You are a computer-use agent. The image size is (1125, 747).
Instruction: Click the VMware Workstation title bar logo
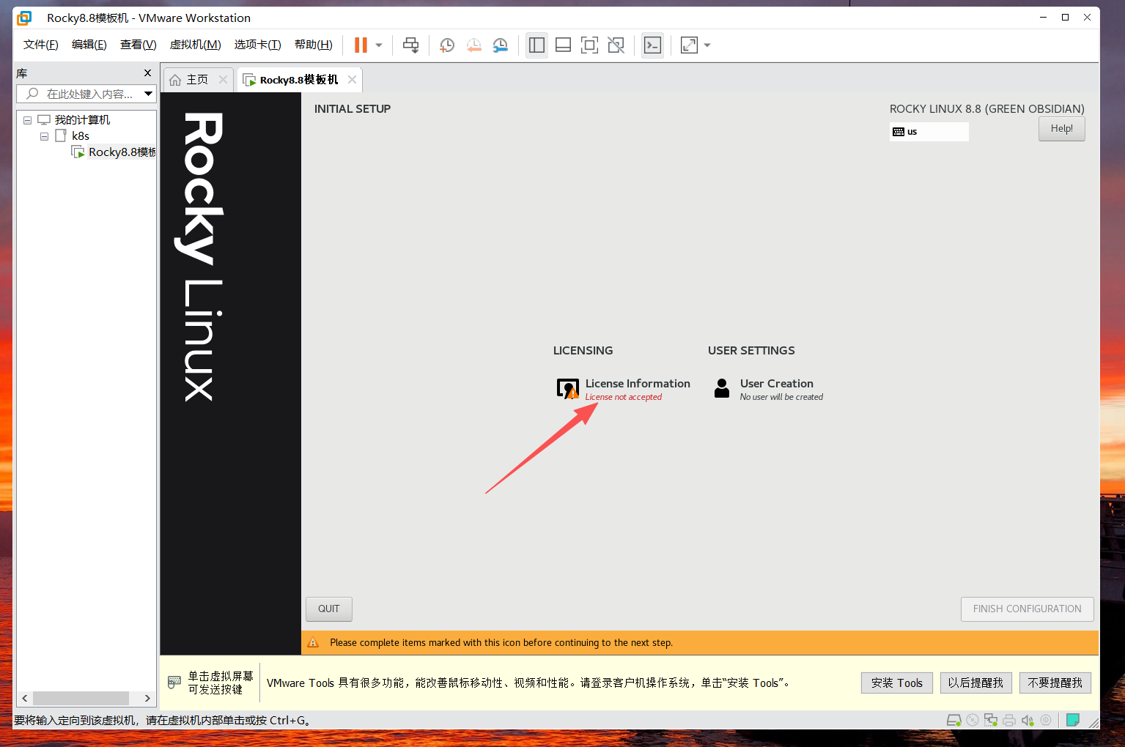click(25, 18)
